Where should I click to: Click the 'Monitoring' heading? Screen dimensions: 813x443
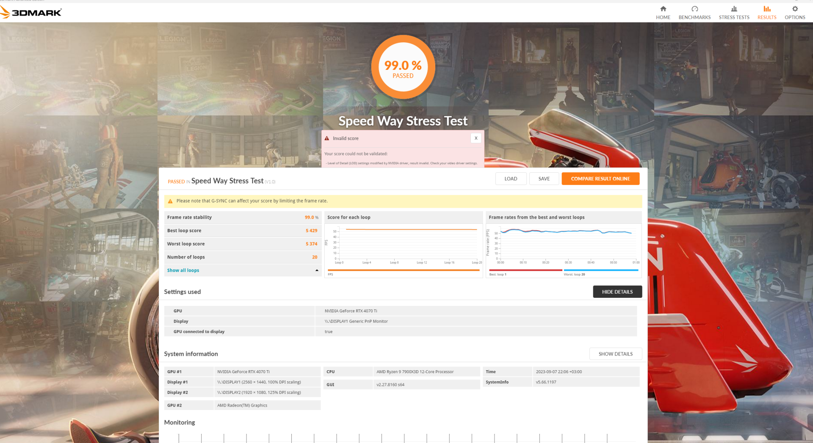(180, 422)
